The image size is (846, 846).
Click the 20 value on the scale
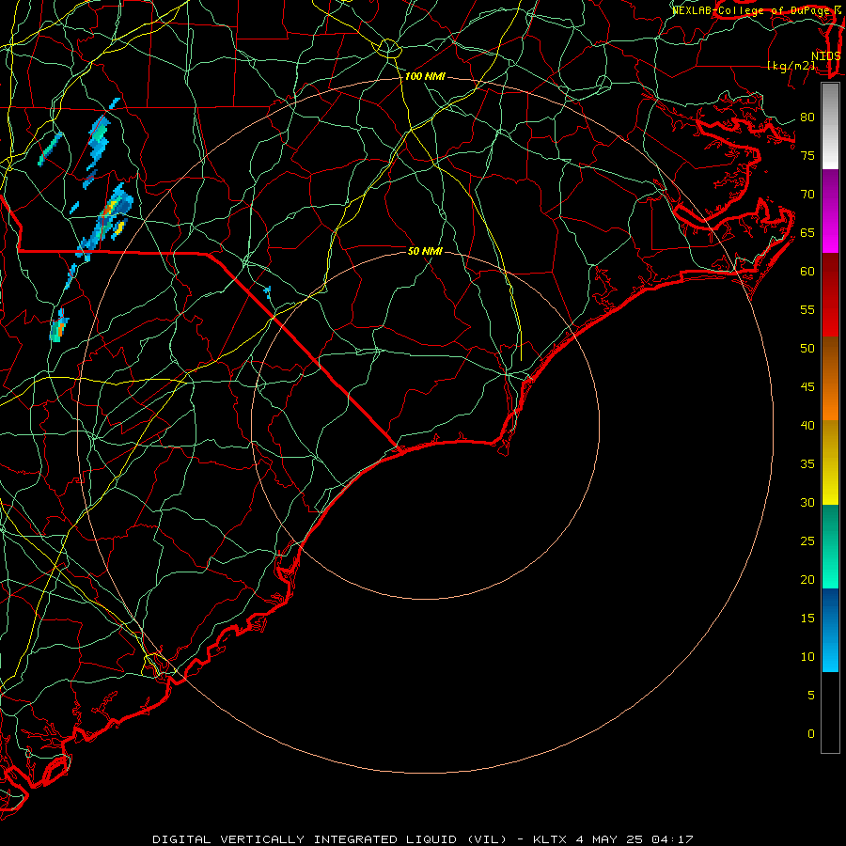click(807, 579)
